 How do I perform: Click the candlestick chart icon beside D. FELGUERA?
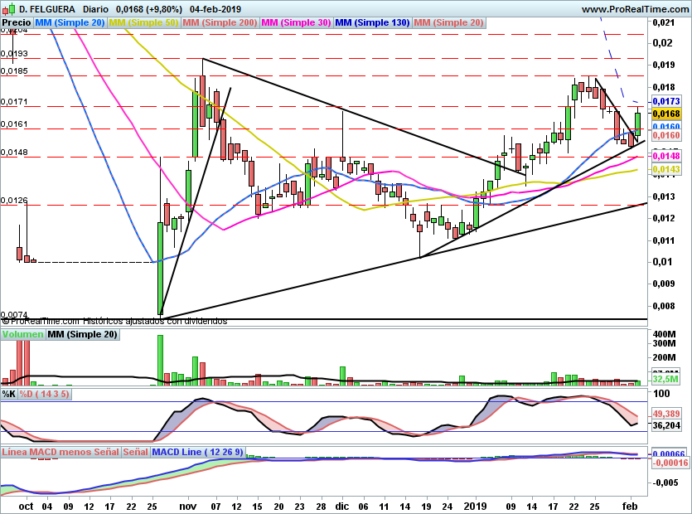coord(8,8)
